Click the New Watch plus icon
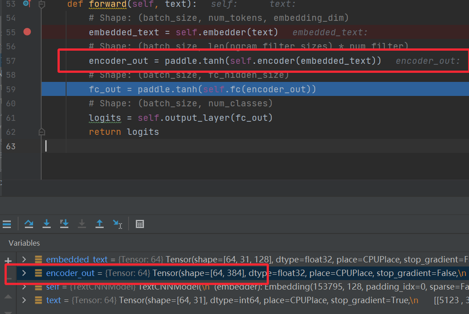Screen dimensions: 469x314 click(x=8, y=261)
